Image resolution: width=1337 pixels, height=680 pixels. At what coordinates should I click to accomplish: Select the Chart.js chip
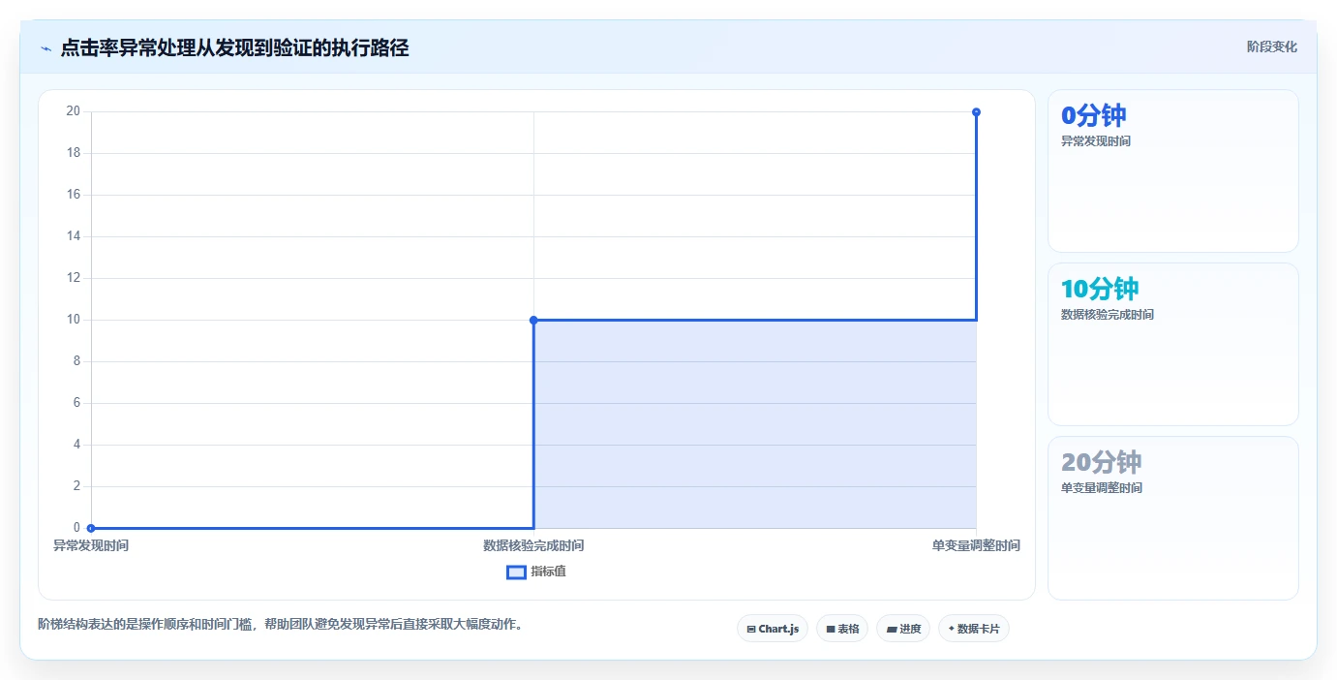tap(773, 629)
